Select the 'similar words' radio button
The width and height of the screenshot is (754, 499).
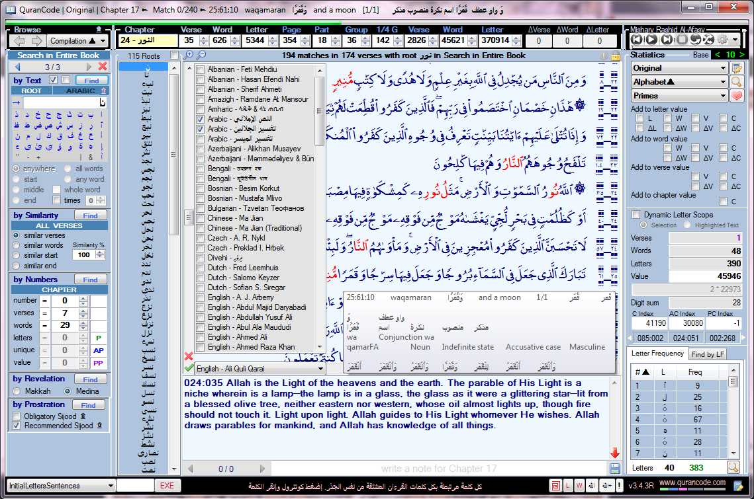[17, 245]
